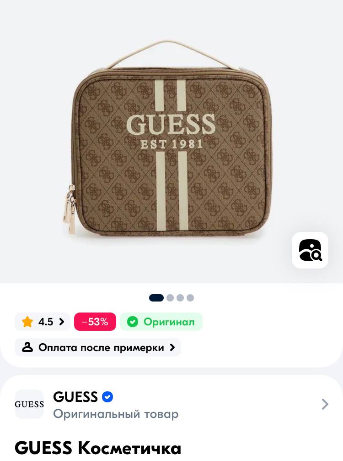343x461 pixels.
Task: Switch to the third image dot
Action: [180, 298]
